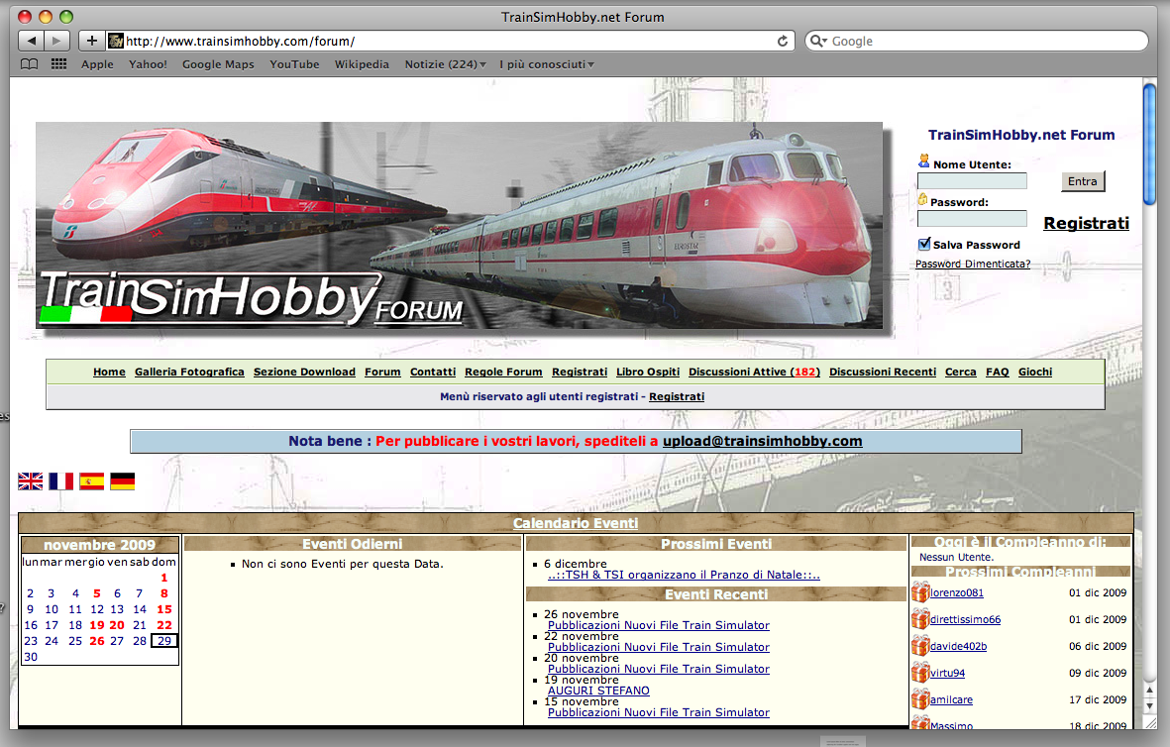This screenshot has height=747, width=1170.
Task: Click the user icon beside Nome Utente
Action: (x=923, y=161)
